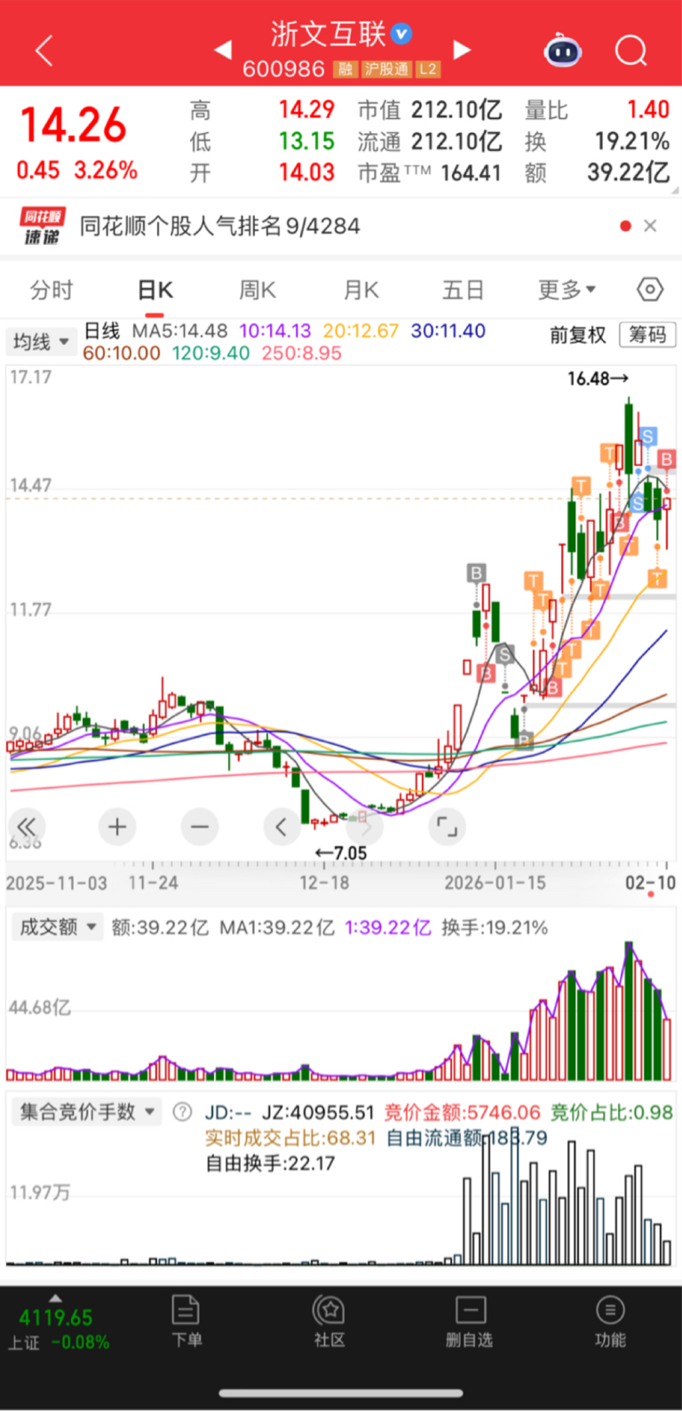Tap the MA 250:8.95 legend label
The height and width of the screenshot is (1411, 682).
click(x=301, y=353)
